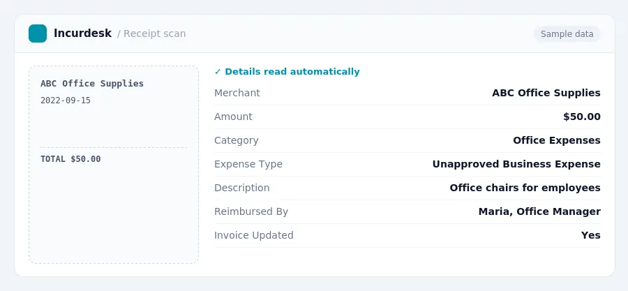Click the Amount field label
The height and width of the screenshot is (291, 628).
pyautogui.click(x=234, y=117)
